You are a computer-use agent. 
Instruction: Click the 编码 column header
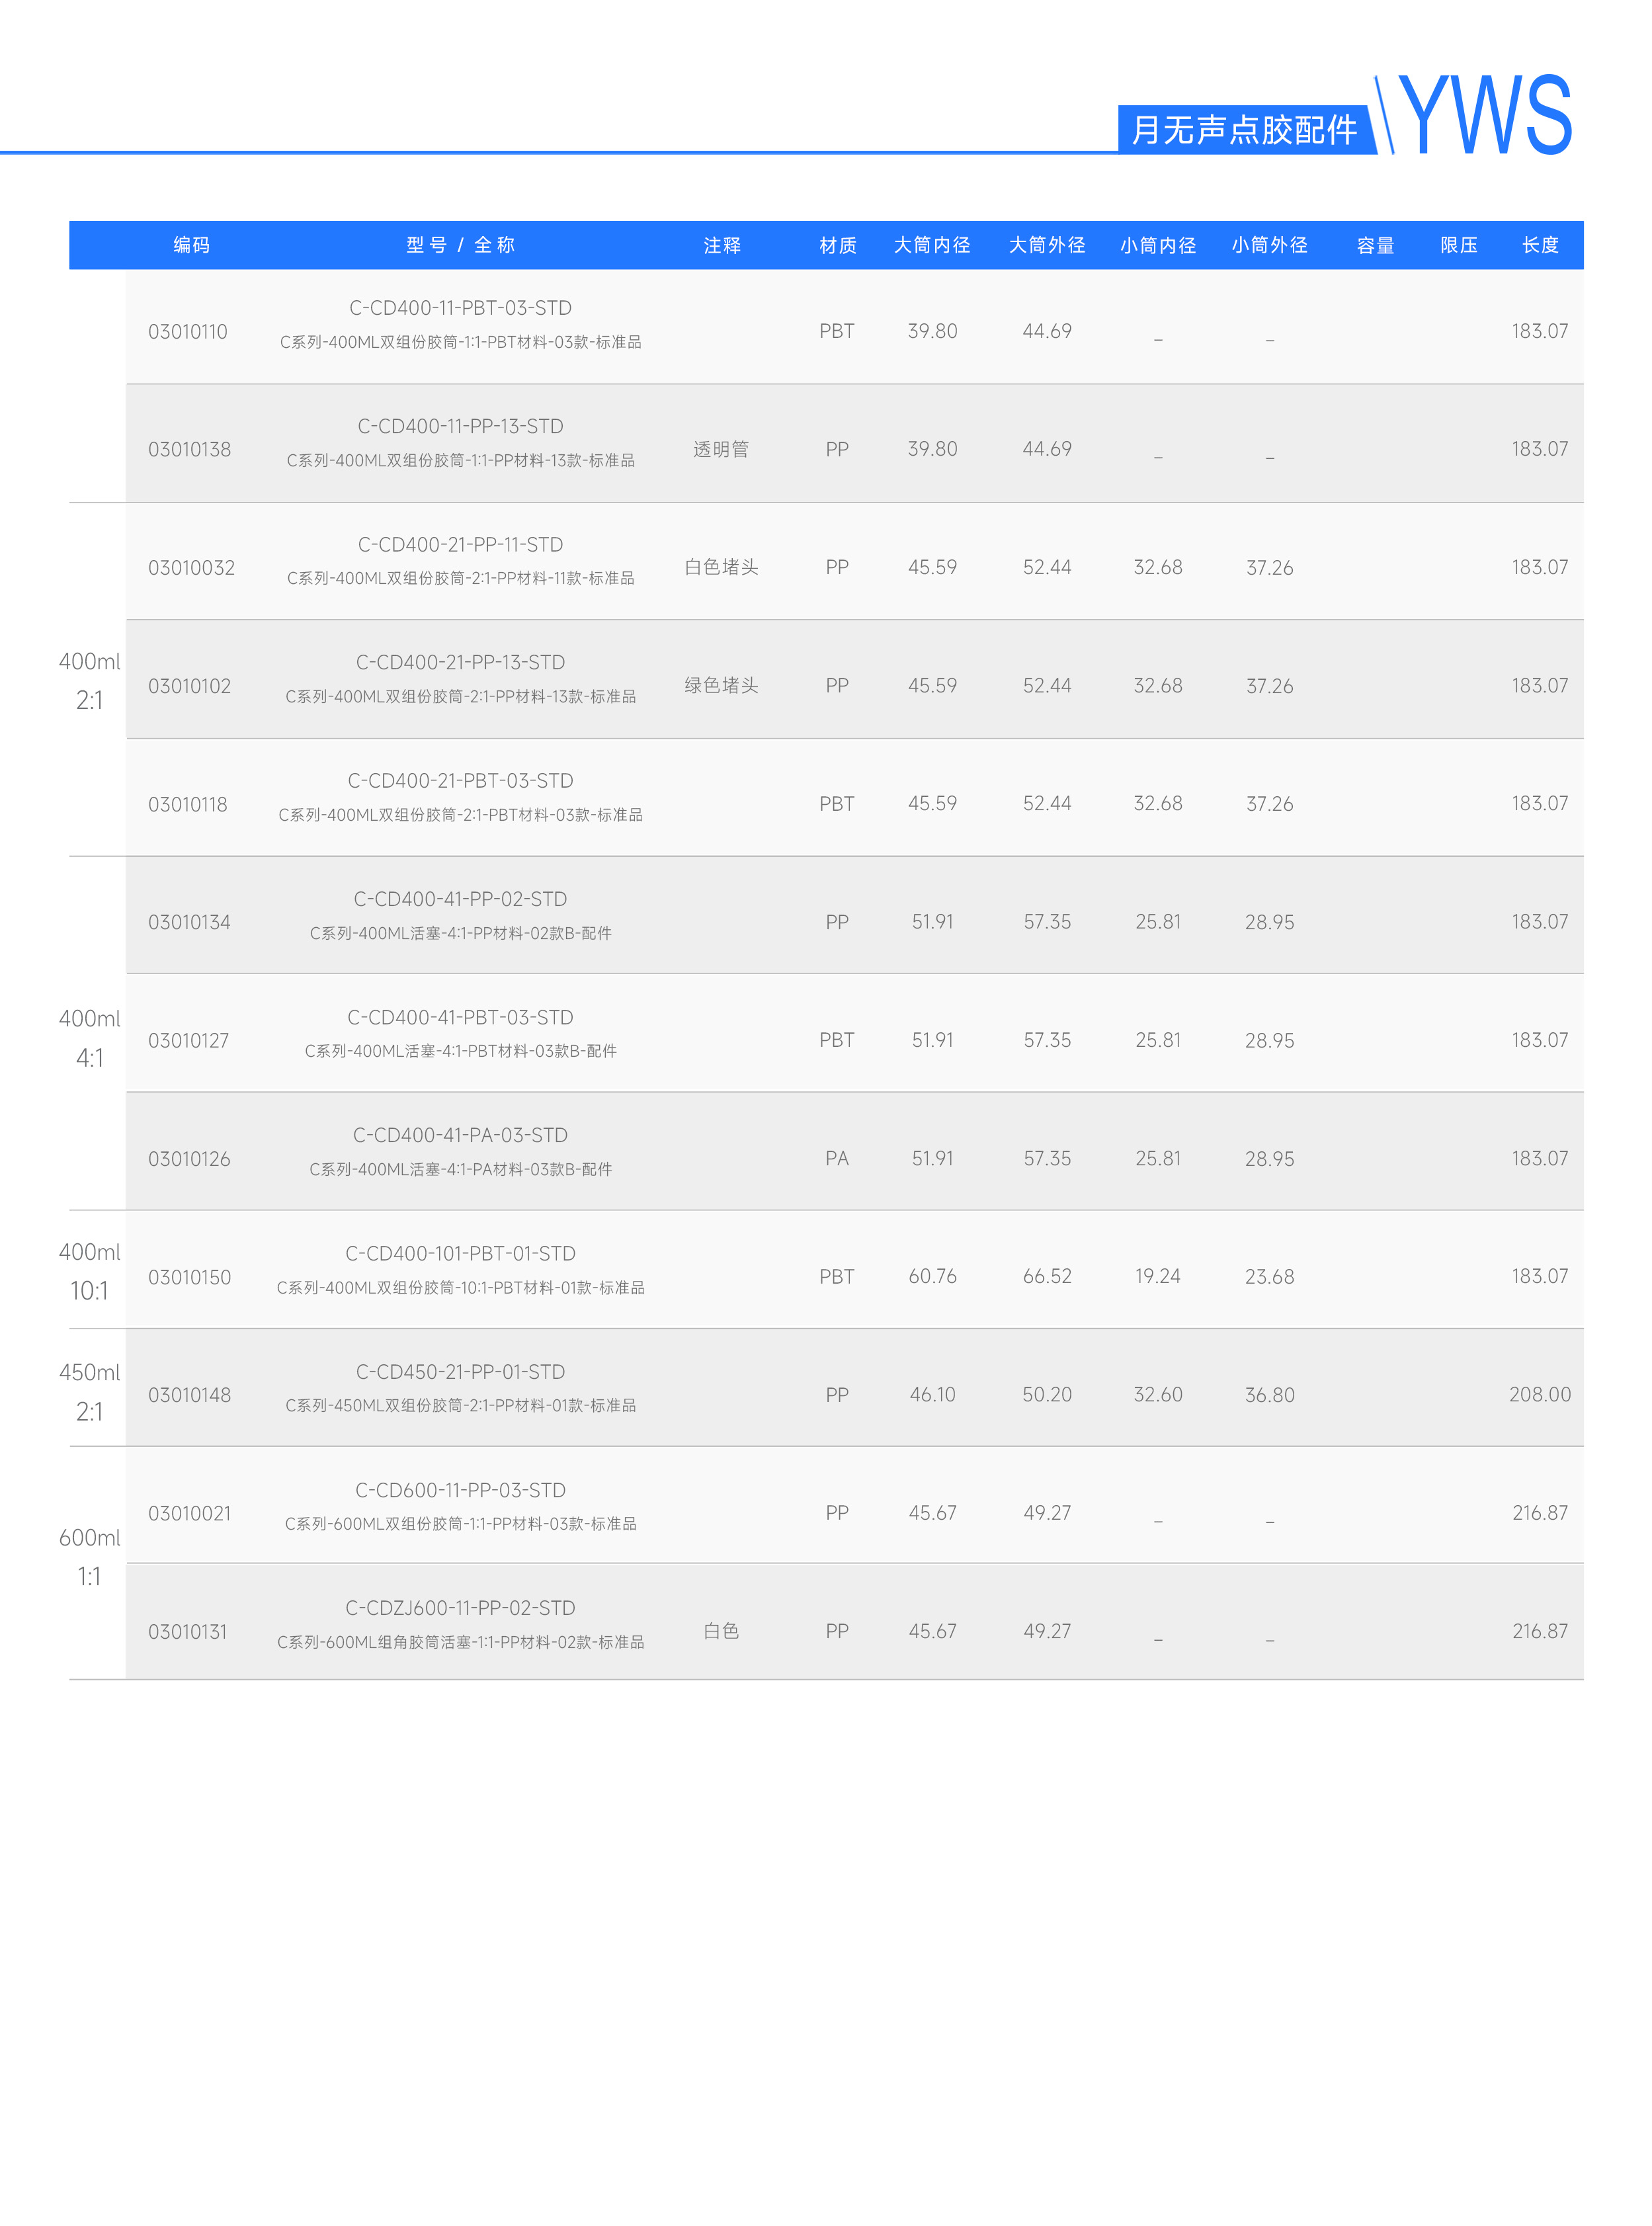[191, 245]
